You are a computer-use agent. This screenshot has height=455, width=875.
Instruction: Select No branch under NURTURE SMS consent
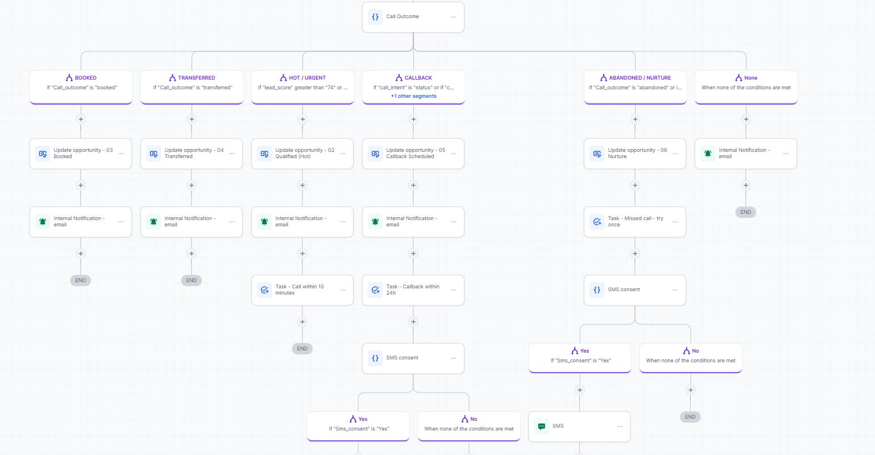tap(691, 358)
